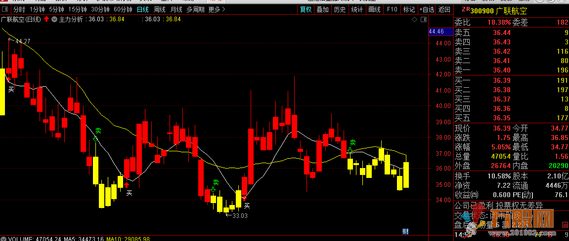The width and height of the screenshot is (569, 241).
Task: Select the 5分钟 period
Action: pyautogui.click(x=56, y=9)
